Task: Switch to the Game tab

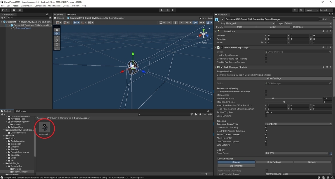Action: pyautogui.click(x=72, y=14)
